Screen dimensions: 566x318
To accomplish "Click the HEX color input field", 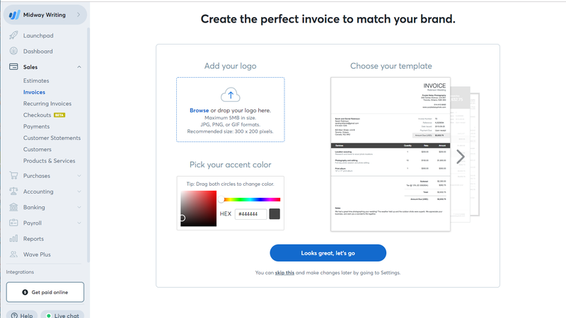I will (x=251, y=214).
